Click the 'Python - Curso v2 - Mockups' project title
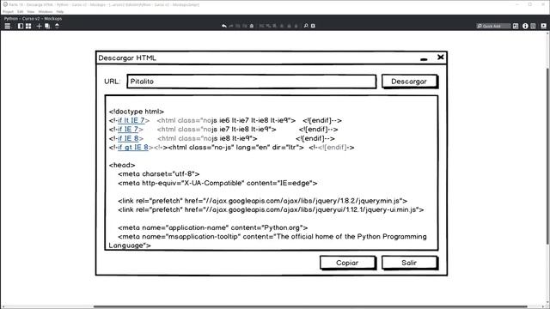550x309 pixels. [33, 19]
